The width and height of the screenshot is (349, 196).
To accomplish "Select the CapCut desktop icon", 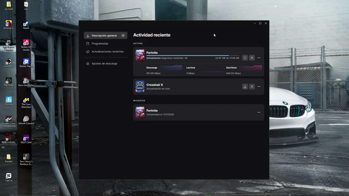I will point(9,177).
